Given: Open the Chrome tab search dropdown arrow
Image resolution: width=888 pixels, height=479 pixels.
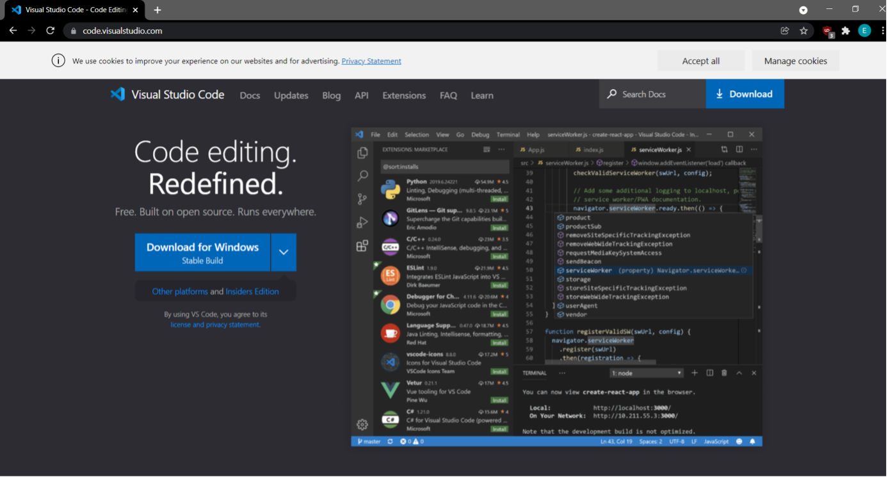Looking at the screenshot, I should click(803, 10).
